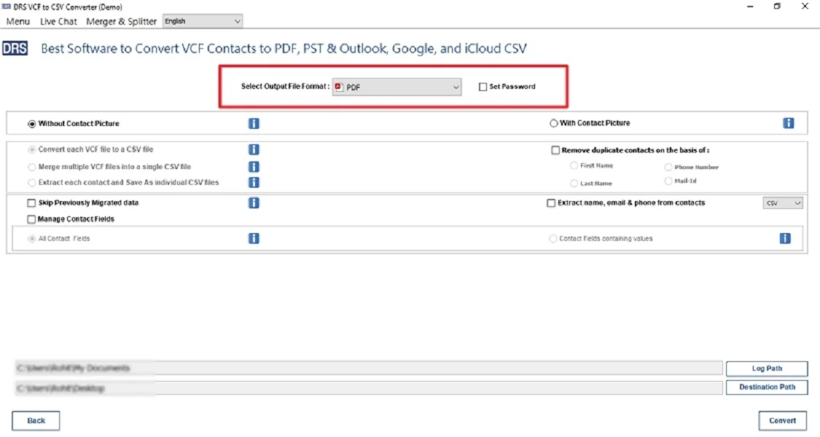Select Without Contact Picture radio button
The width and height of the screenshot is (820, 437).
click(x=32, y=124)
